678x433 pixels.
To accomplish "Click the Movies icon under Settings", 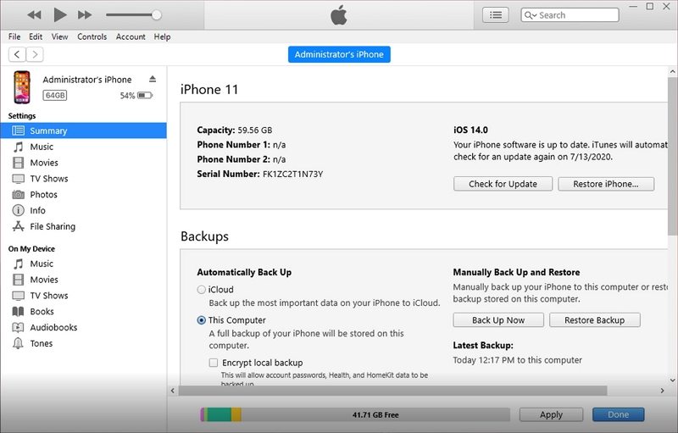I will coord(18,163).
